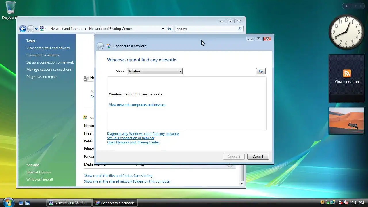368x207 pixels.
Task: Click back button in Connect to a network dialog
Action: (100, 46)
